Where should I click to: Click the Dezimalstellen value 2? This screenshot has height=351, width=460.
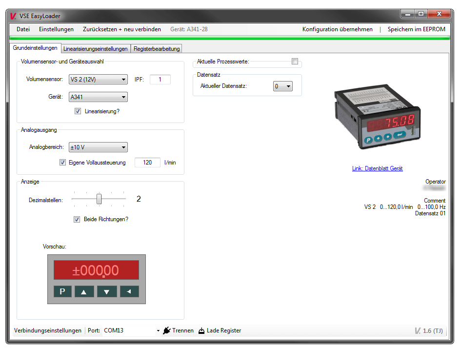tap(139, 199)
